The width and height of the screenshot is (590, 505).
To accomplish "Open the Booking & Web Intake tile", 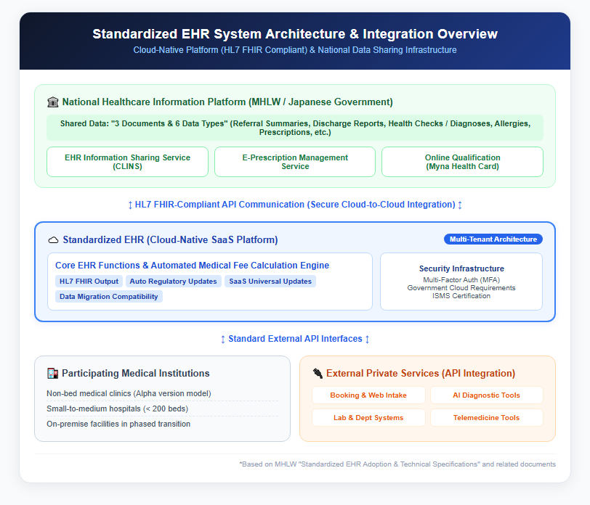I will tap(368, 395).
